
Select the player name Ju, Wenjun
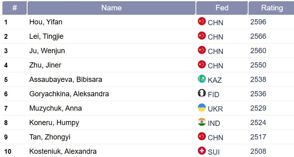coord(47,51)
